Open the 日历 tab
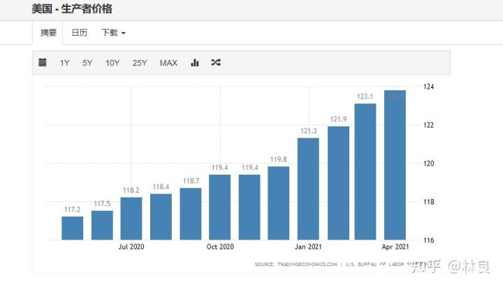The height and width of the screenshot is (287, 503). click(x=79, y=33)
